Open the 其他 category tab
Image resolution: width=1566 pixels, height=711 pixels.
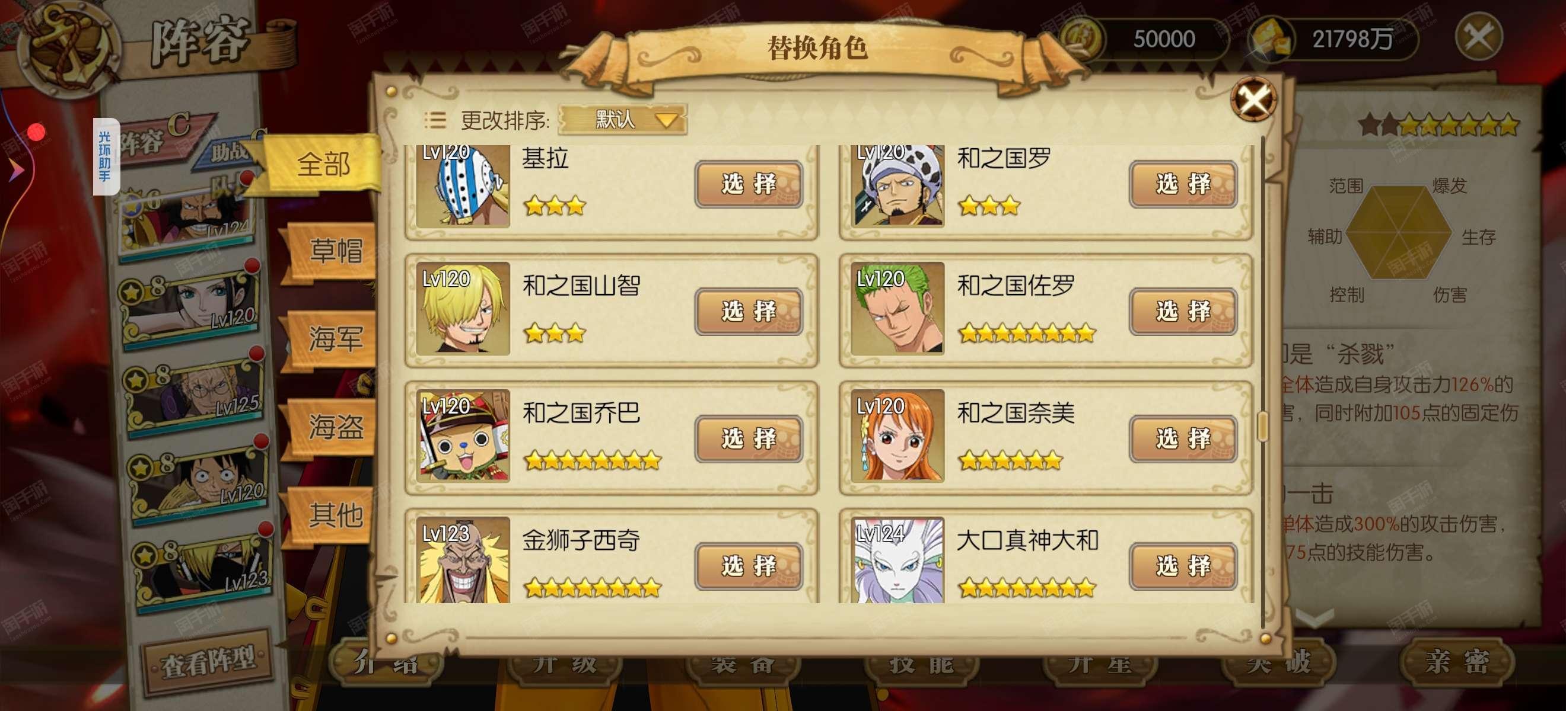[x=335, y=514]
